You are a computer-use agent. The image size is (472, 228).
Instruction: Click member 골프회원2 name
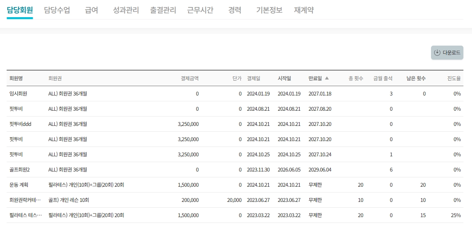20,170
